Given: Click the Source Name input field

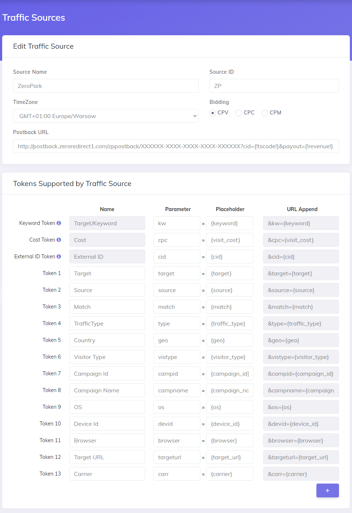Looking at the screenshot, I should (106, 86).
